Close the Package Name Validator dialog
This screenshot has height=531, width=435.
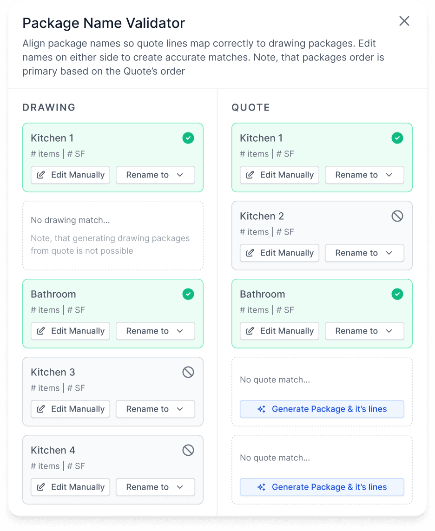[x=404, y=21]
